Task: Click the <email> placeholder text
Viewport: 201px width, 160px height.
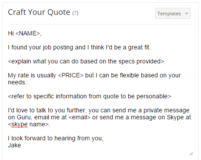Action: 79,117
